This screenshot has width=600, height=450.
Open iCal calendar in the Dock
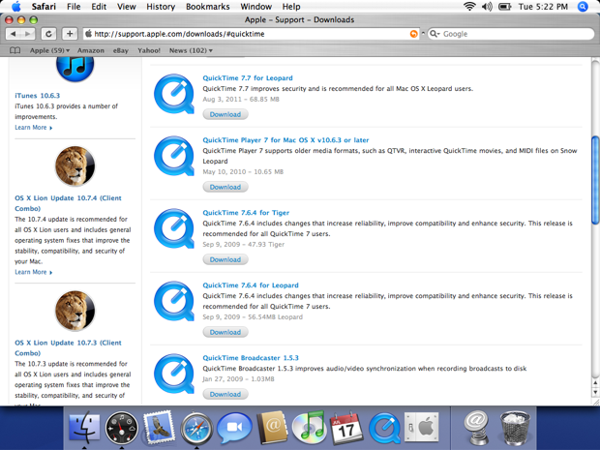[x=346, y=428]
